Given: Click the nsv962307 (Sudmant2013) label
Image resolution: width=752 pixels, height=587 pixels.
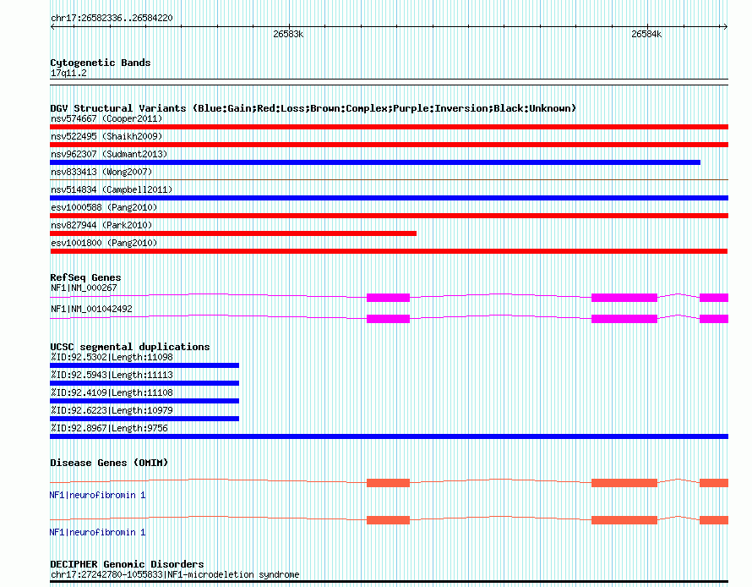Looking at the screenshot, I should tap(109, 154).
